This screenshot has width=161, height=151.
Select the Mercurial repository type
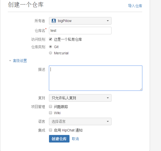pos(50,53)
